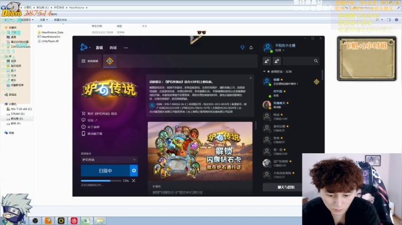Cancel the scan with the X icon

click(133, 180)
